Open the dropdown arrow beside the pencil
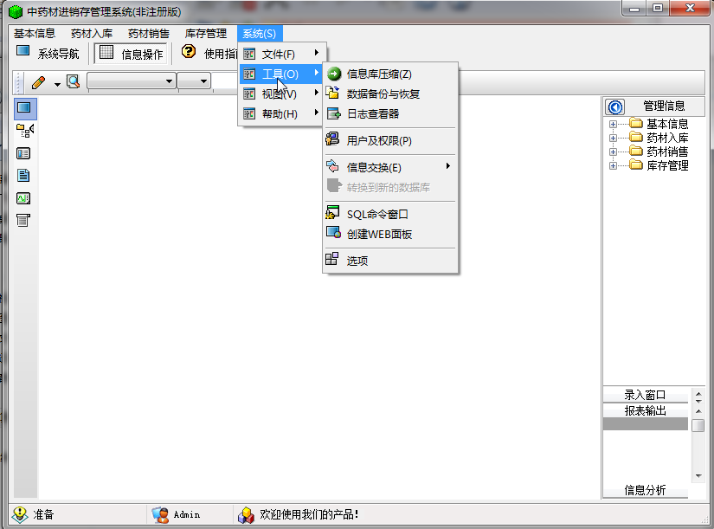Image resolution: width=714 pixels, height=529 pixels. [57, 84]
